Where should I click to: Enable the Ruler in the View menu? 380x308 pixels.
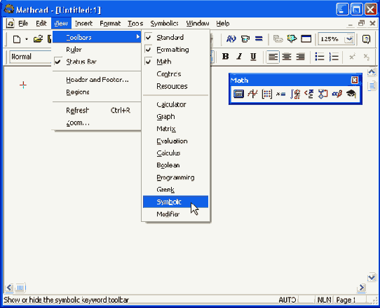click(97, 50)
